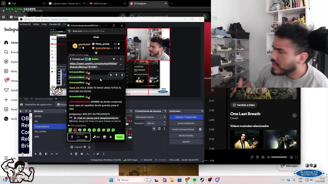Screen dimensions: 328x184
Task: Click the reply arrow on the hovered chat message
Action: click(x=111, y=75)
